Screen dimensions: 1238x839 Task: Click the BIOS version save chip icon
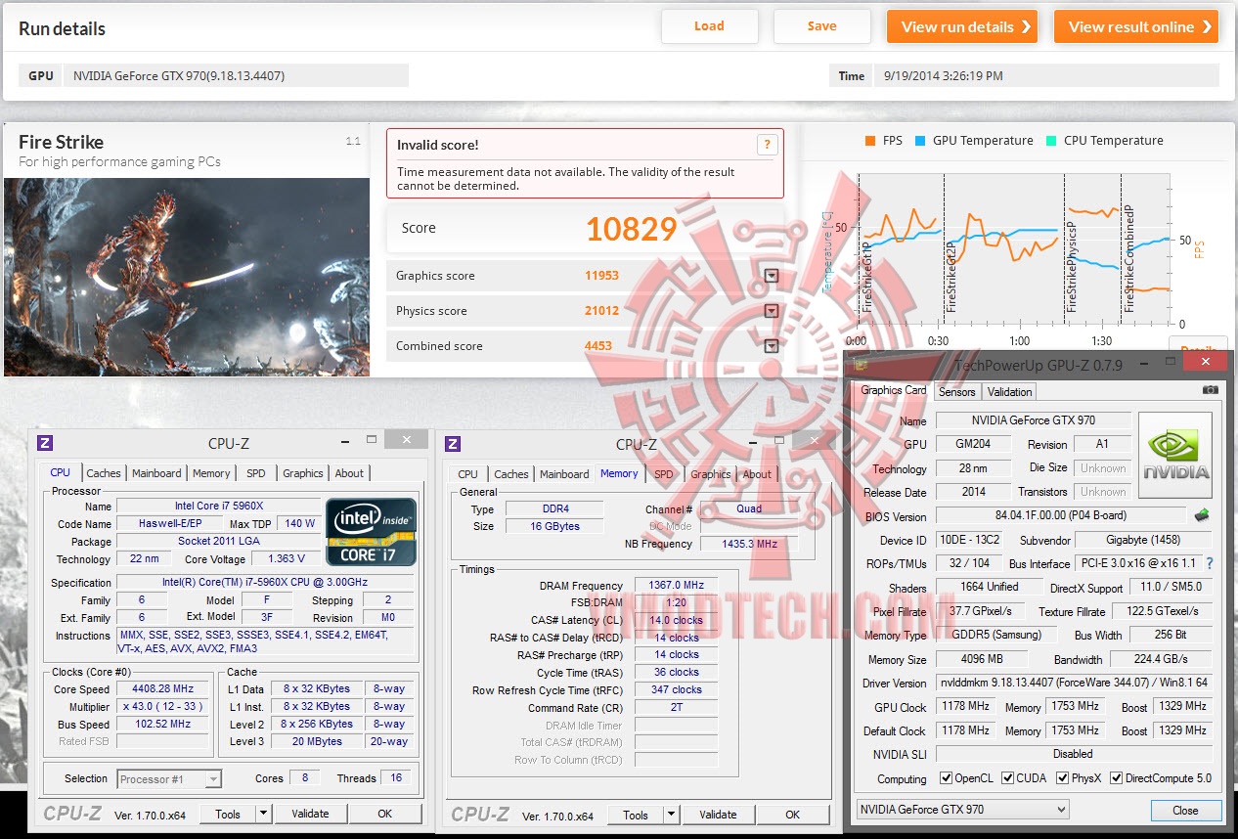pos(1202,515)
